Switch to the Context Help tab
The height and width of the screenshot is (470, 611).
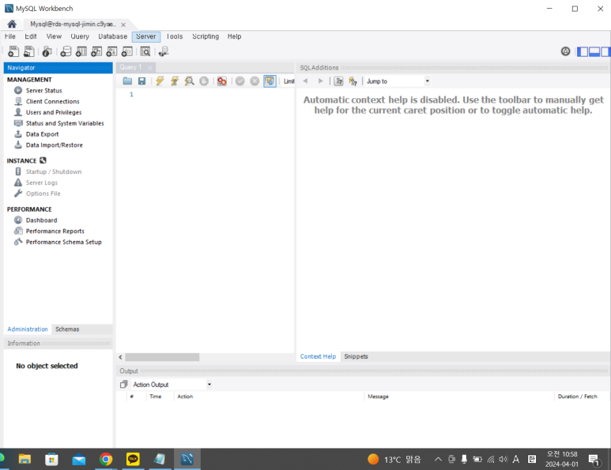(x=318, y=356)
